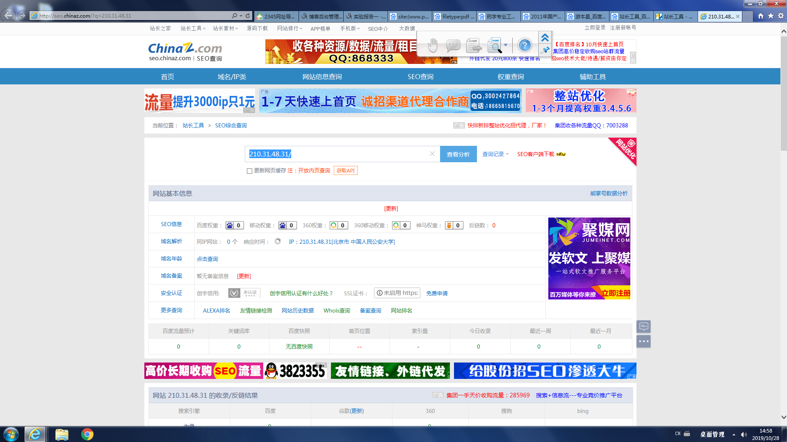Open Chrome from the taskbar
Screen dimensions: 787x442
87,434
